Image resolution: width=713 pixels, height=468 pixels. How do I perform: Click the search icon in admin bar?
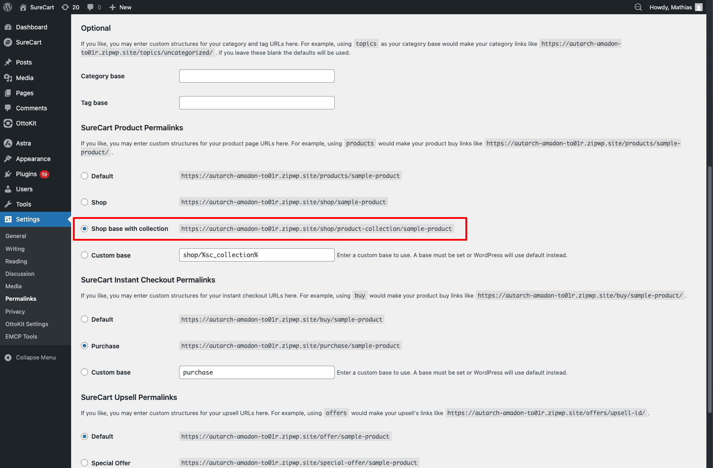638,7
